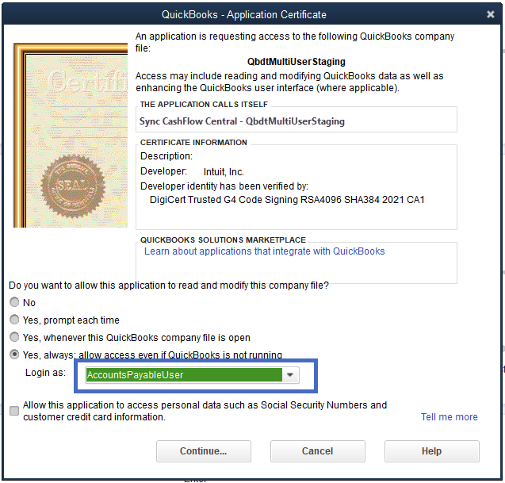Select the "No" access option
The width and height of the screenshot is (505, 483).
[x=14, y=303]
